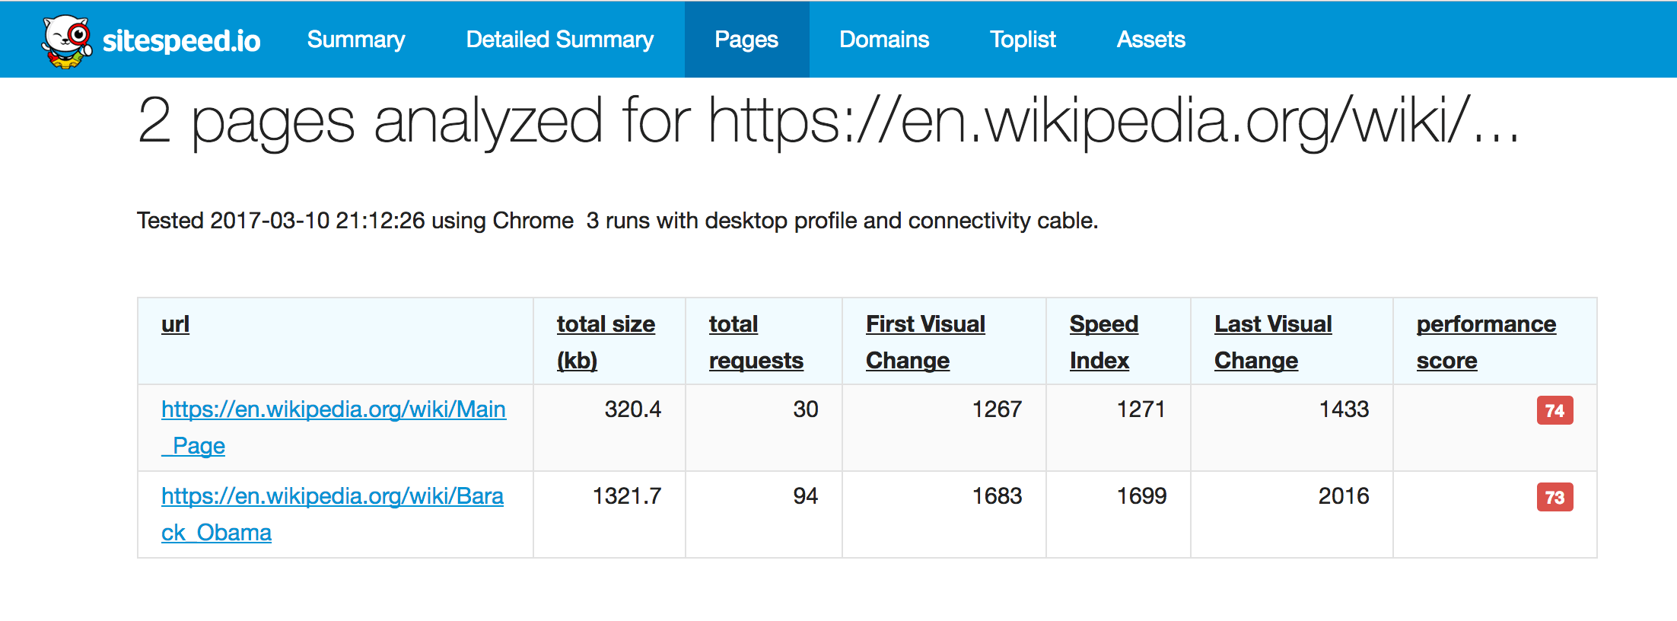Sort by total size (kb) column
Viewport: 1677px width, 621px height.
click(606, 342)
